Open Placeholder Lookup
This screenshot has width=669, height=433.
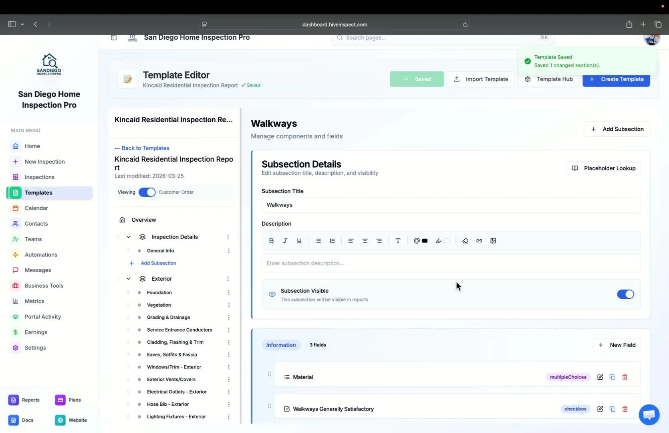click(x=604, y=168)
